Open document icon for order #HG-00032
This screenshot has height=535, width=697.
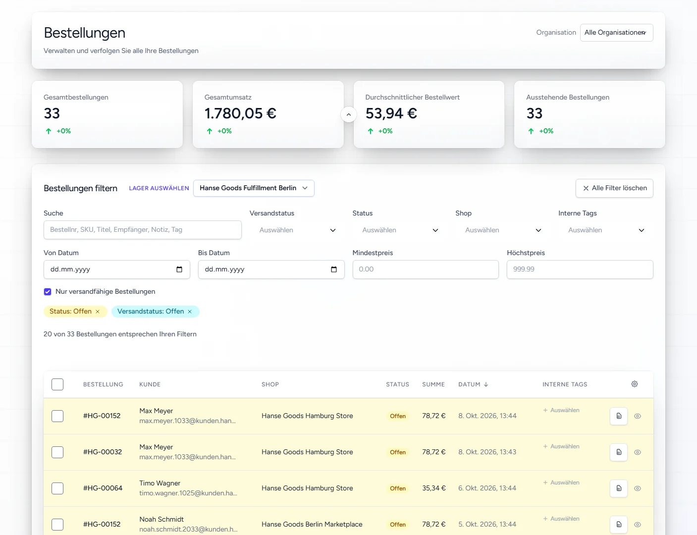(x=619, y=452)
